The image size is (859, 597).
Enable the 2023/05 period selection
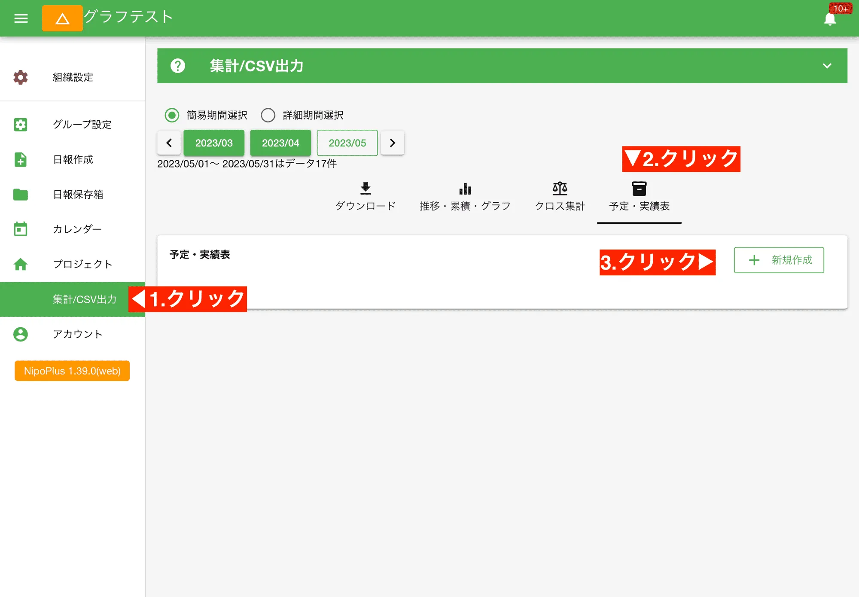tap(347, 143)
